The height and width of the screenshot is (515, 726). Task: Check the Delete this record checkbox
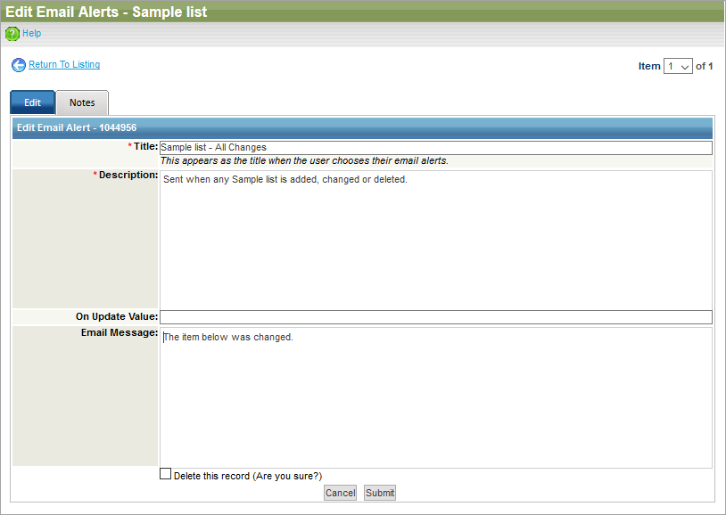165,474
